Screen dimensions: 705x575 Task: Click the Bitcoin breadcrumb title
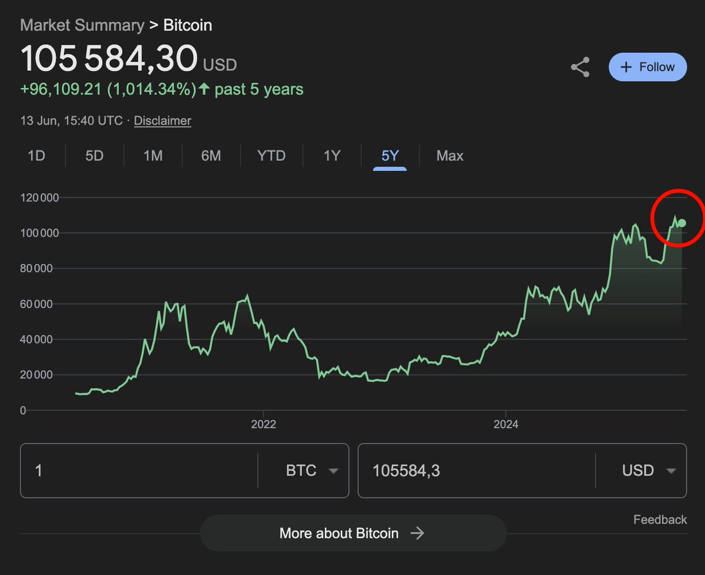pyautogui.click(x=187, y=25)
